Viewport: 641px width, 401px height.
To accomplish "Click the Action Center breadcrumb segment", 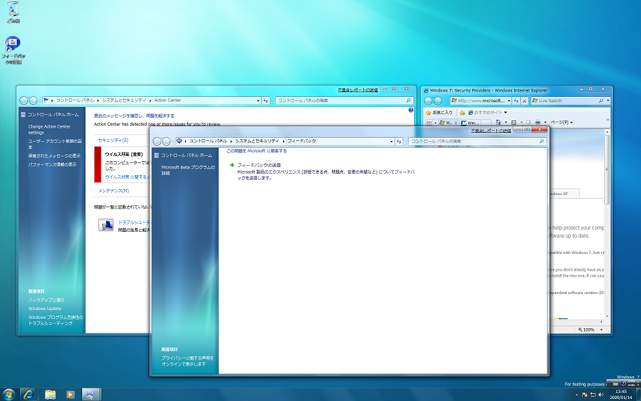I will click(168, 100).
